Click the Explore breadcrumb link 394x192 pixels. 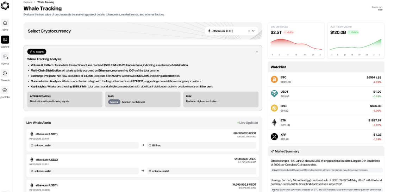[x=28, y=2]
